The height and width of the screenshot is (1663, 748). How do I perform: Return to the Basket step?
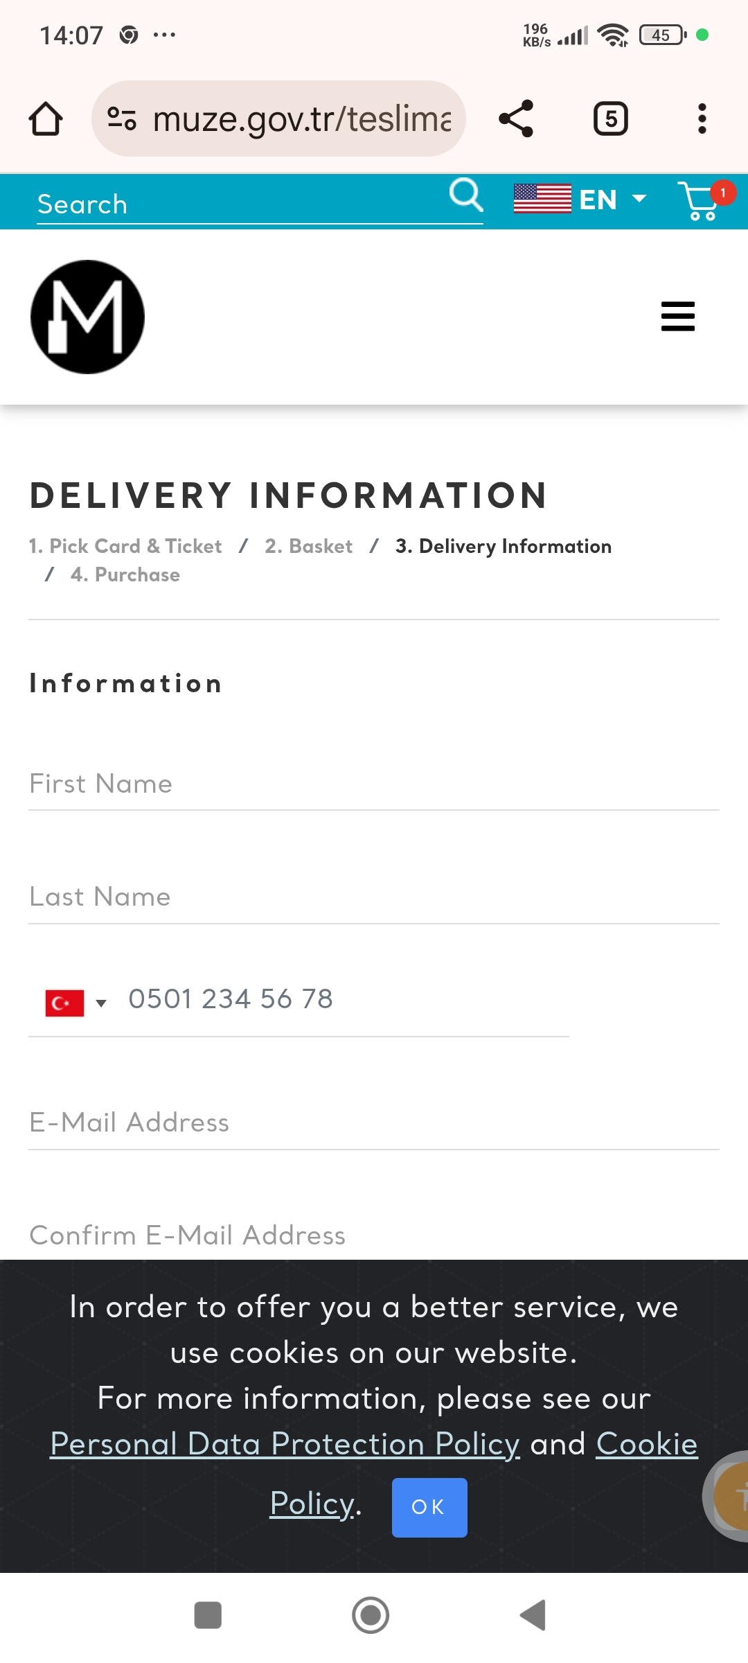309,546
